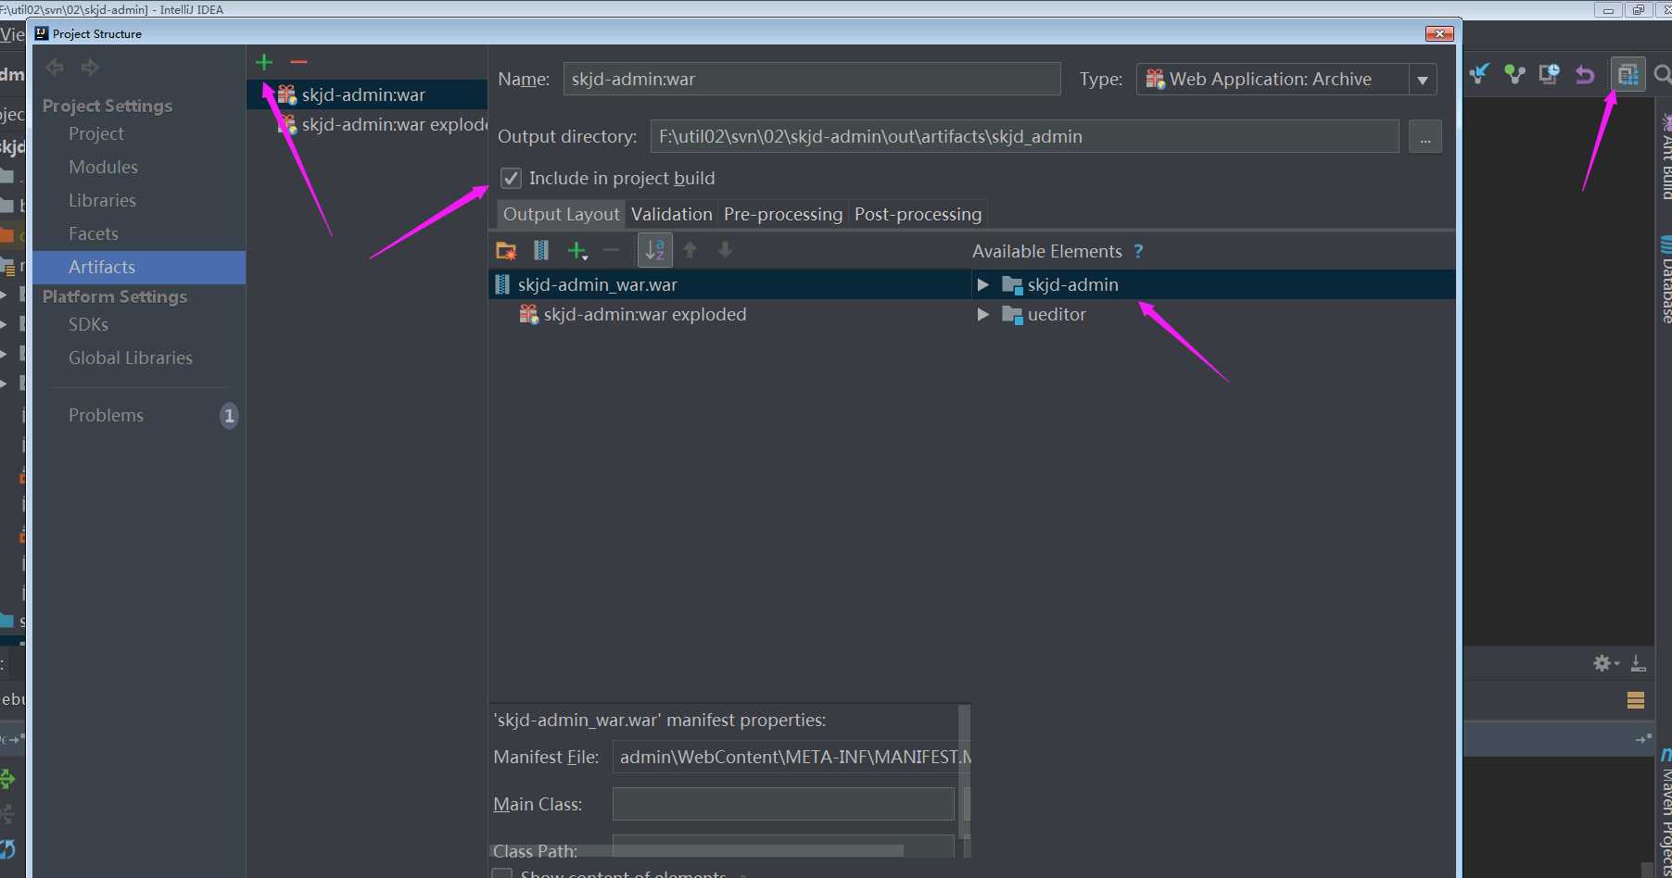The image size is (1672, 878).
Task: Click the gear settings icon in lower panel
Action: pyautogui.click(x=1604, y=663)
